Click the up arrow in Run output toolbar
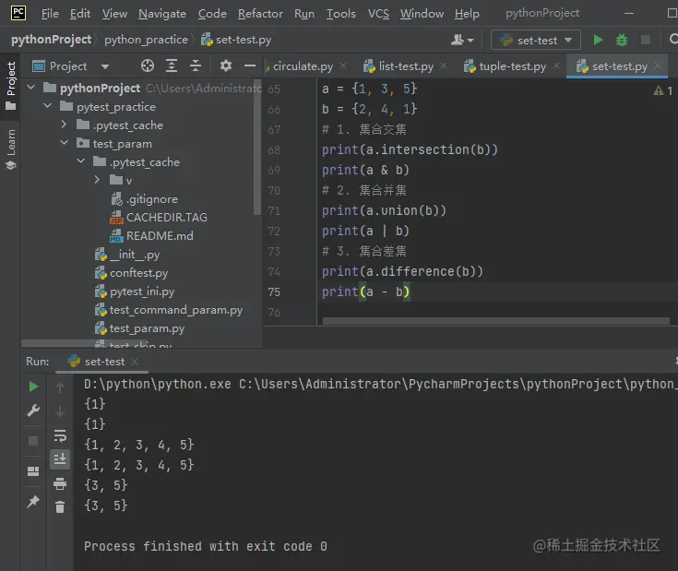 (x=60, y=387)
